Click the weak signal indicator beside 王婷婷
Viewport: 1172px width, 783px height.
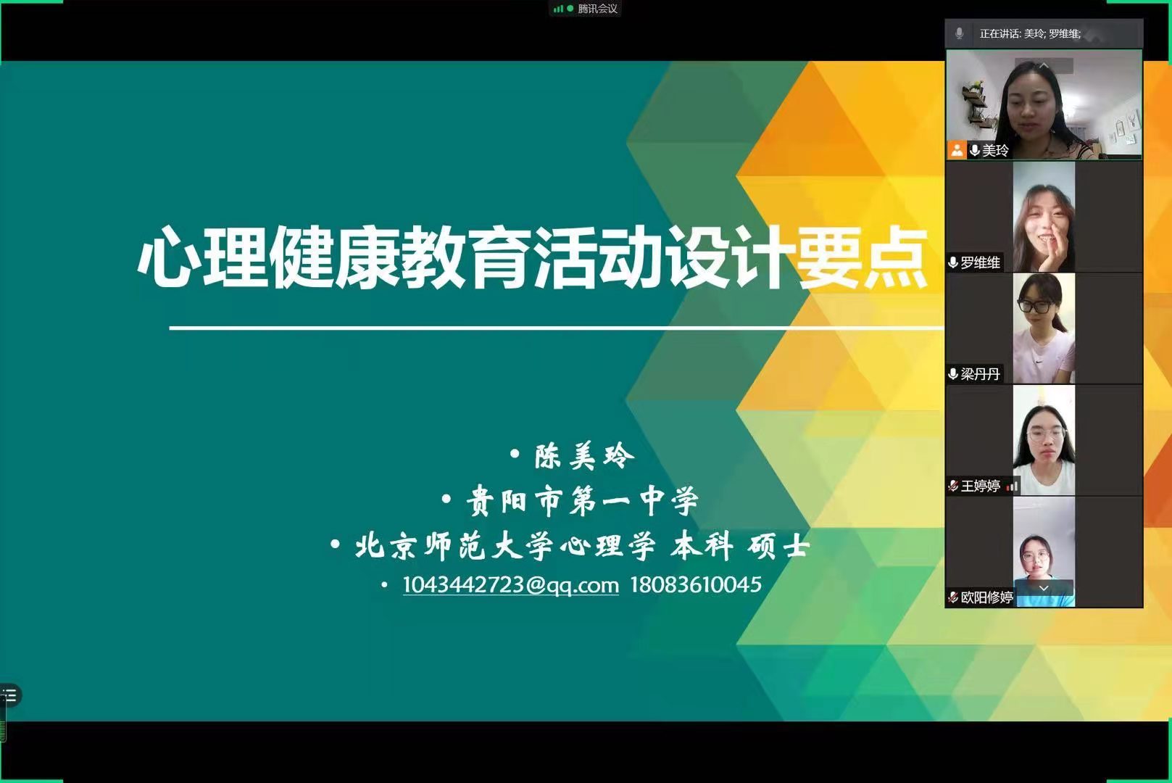1012,486
